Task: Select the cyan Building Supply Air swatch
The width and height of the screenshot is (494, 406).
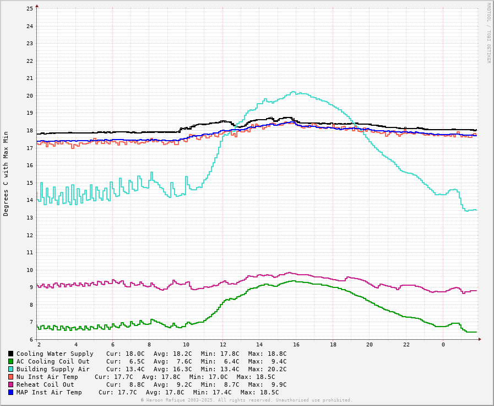Action: pyautogui.click(x=10, y=369)
